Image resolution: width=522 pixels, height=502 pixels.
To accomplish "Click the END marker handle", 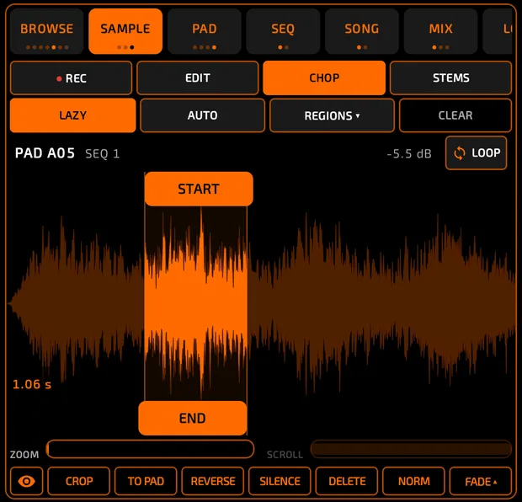I will tap(193, 418).
